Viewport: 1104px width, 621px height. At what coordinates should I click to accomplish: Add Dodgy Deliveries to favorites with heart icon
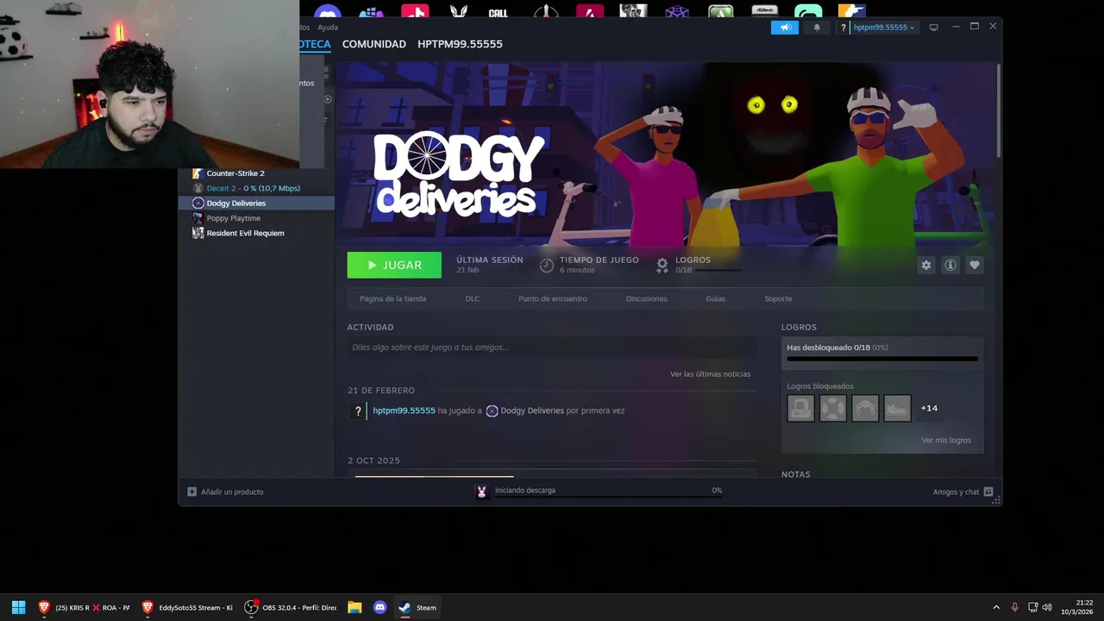[x=975, y=265]
